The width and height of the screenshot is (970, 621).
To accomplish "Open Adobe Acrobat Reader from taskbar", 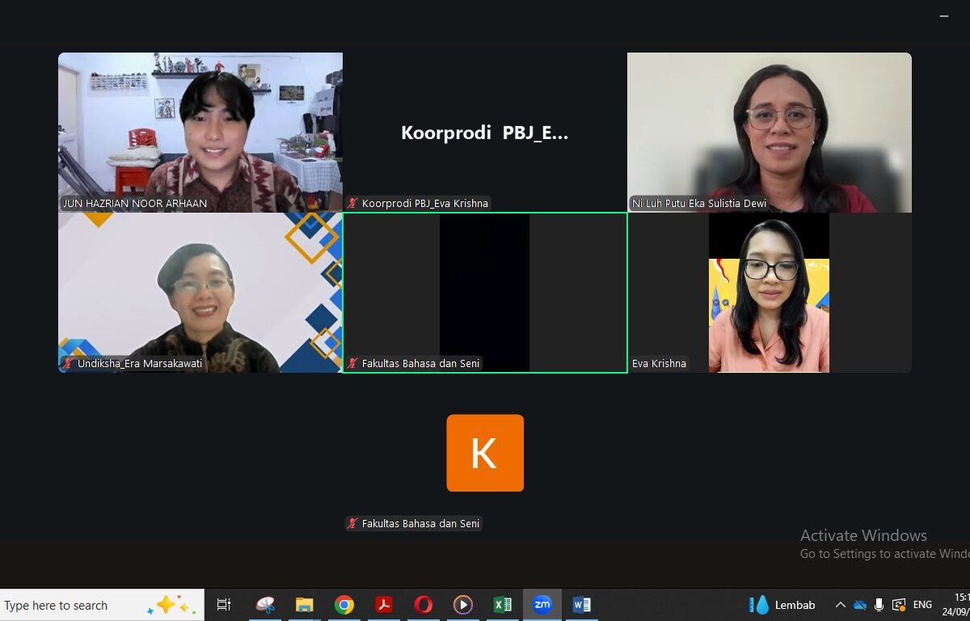I will (384, 605).
